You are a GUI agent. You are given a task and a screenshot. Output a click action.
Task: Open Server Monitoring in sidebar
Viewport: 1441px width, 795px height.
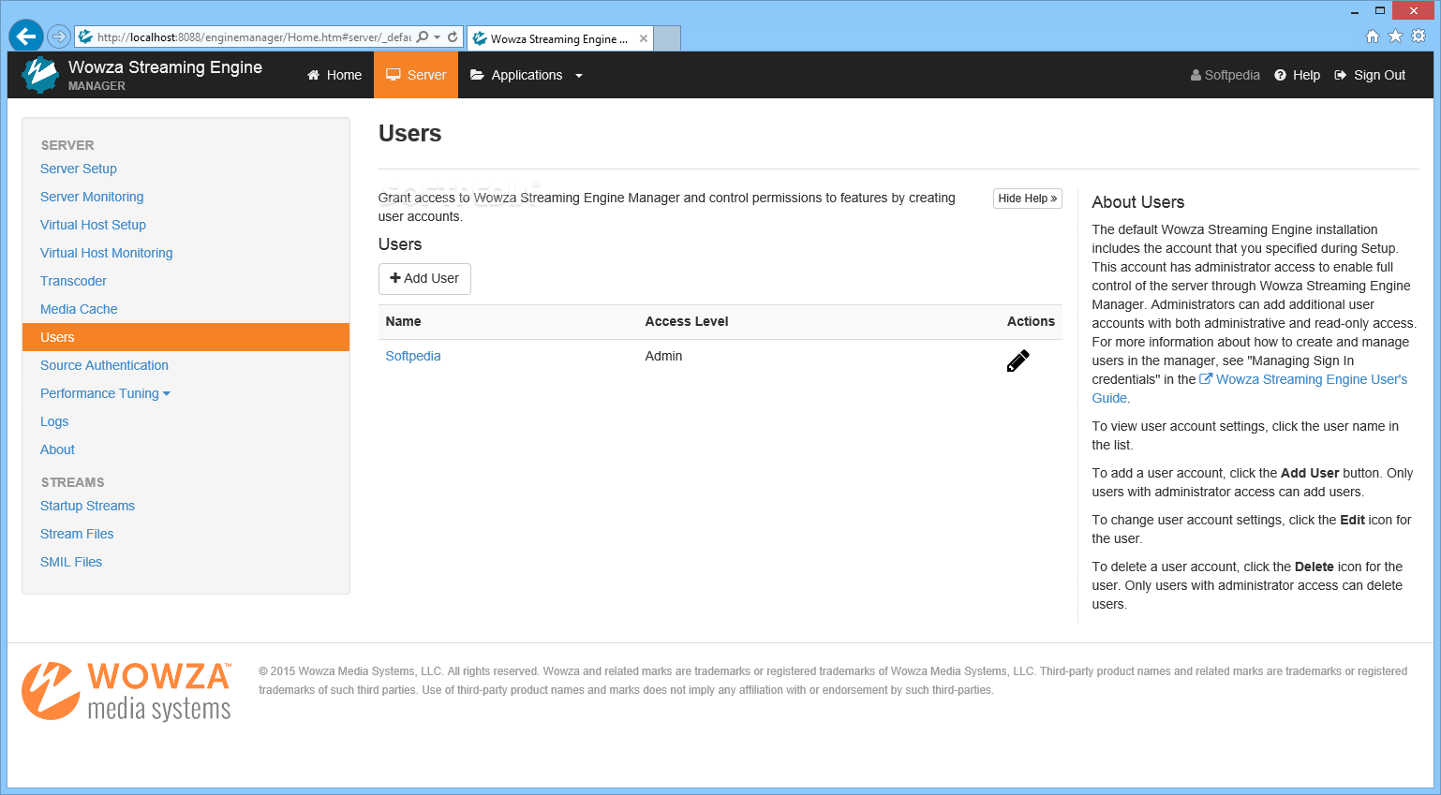(x=92, y=197)
